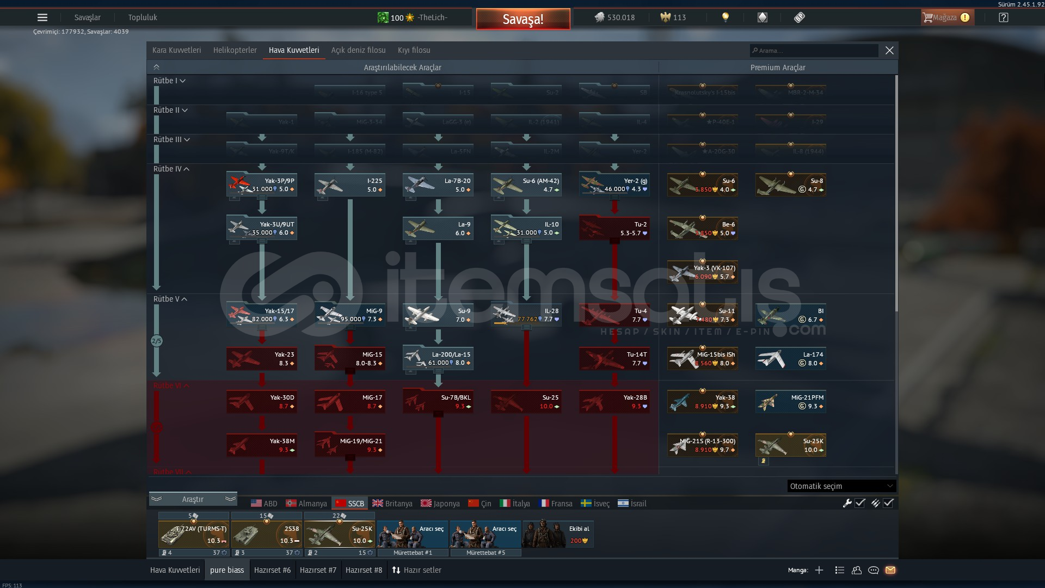Select Aracı seç for Mürettebat #1
The image size is (1045, 588).
(x=413, y=534)
